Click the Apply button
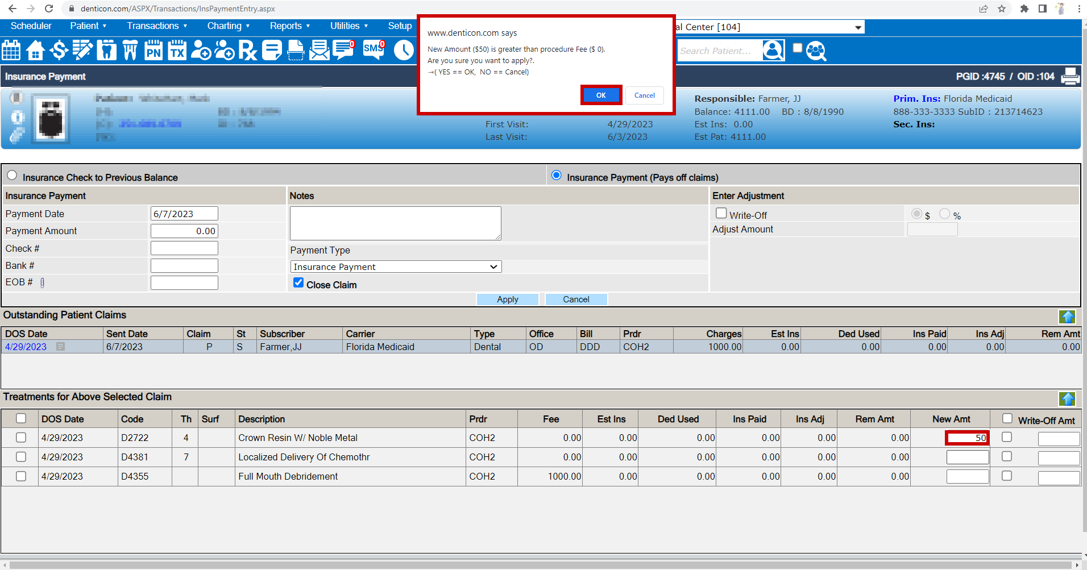This screenshot has height=570, width=1087. click(x=507, y=299)
